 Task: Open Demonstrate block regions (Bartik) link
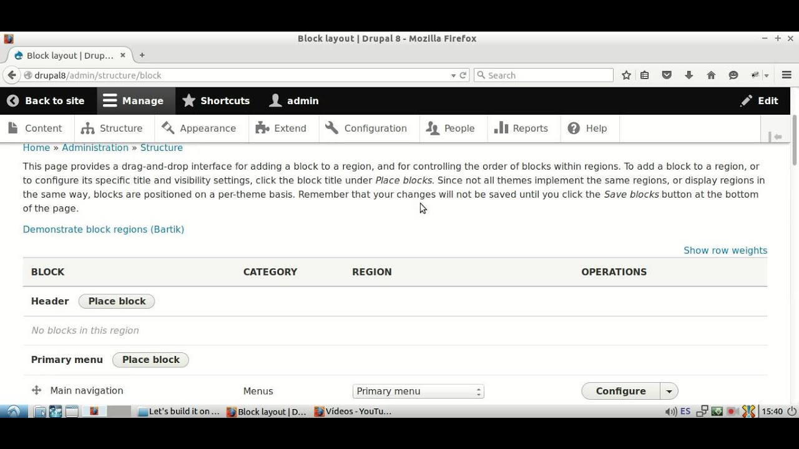(x=104, y=229)
